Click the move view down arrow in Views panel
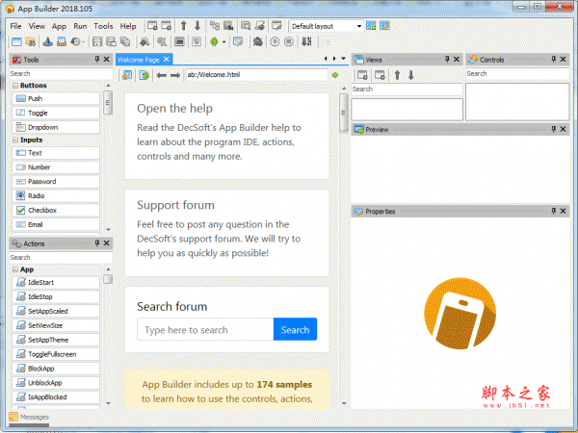This screenshot has width=578, height=433. [411, 75]
